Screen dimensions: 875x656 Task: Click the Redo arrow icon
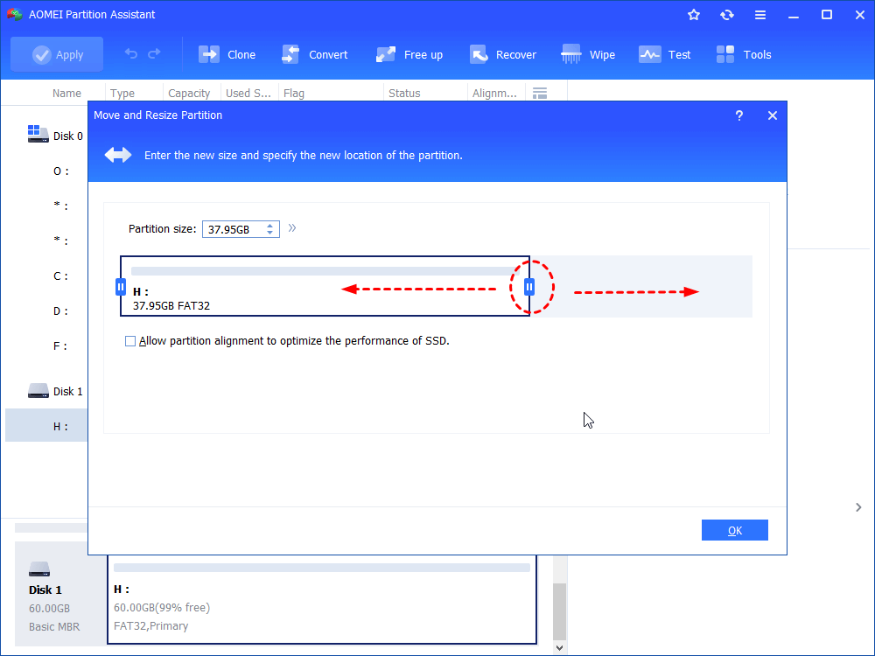154,53
